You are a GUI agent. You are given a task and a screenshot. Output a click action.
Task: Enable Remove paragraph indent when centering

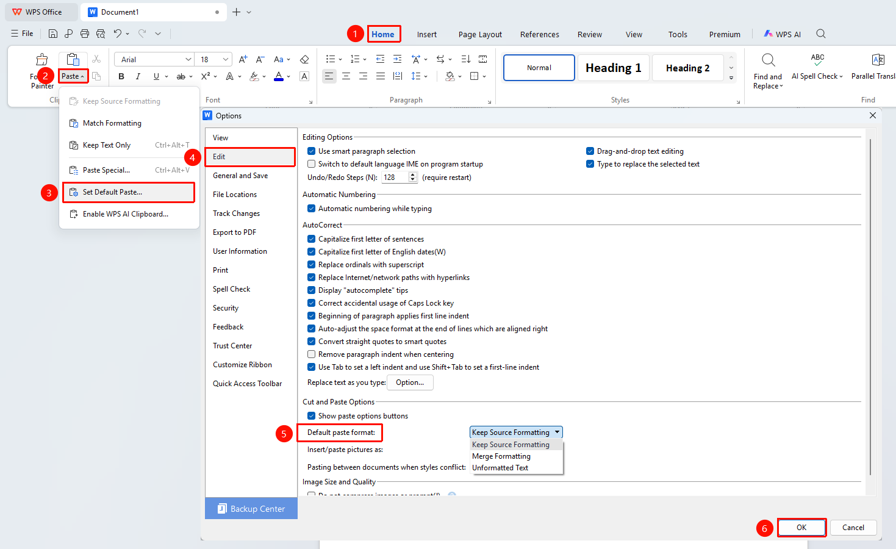pos(312,354)
